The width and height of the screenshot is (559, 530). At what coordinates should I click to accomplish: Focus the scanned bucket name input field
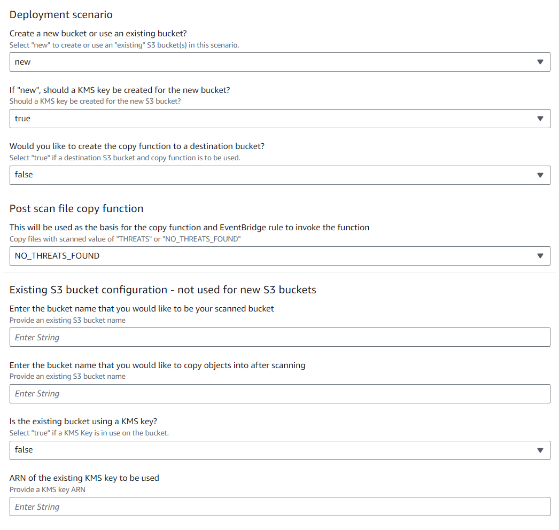click(x=279, y=337)
